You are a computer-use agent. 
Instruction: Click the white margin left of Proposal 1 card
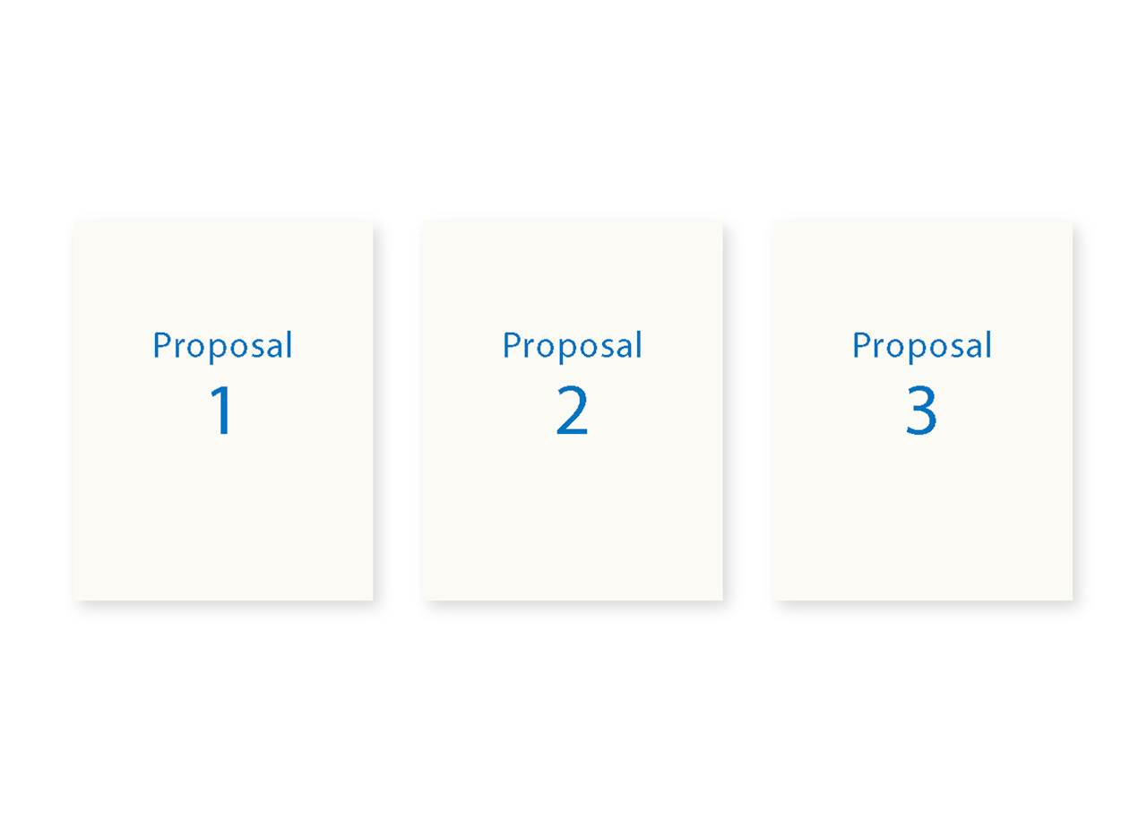36,410
